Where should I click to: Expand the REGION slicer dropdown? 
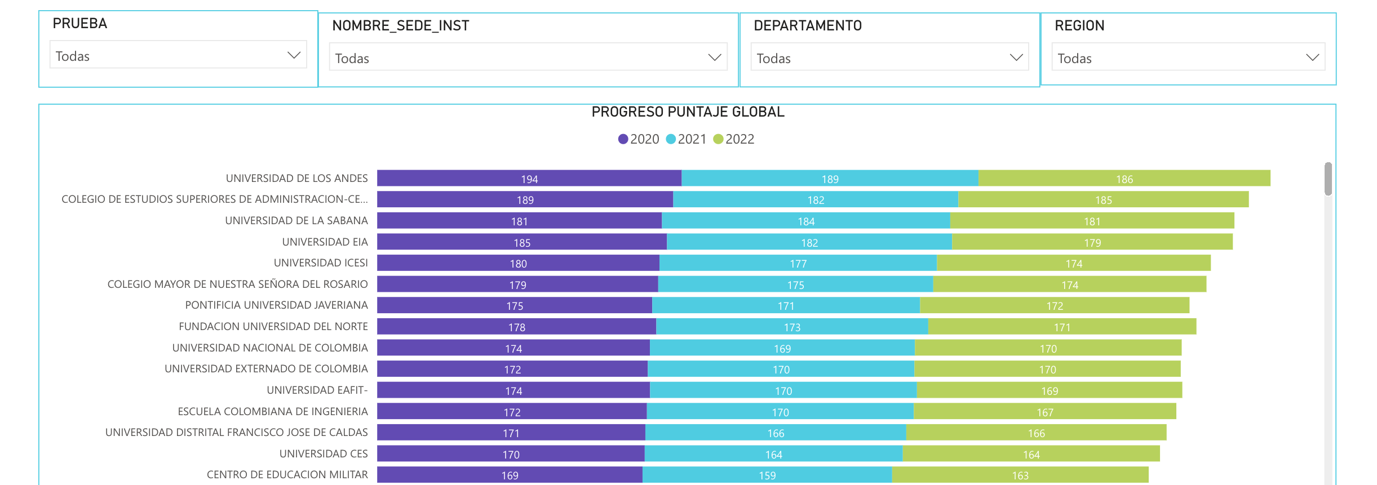[x=1188, y=57]
